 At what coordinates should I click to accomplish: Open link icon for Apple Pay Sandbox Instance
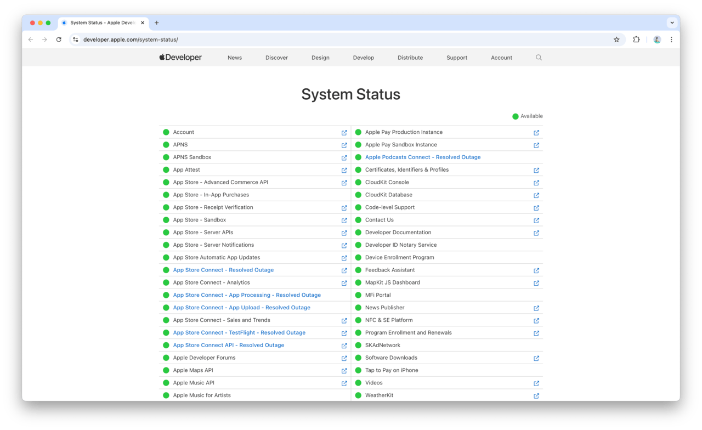pos(536,145)
